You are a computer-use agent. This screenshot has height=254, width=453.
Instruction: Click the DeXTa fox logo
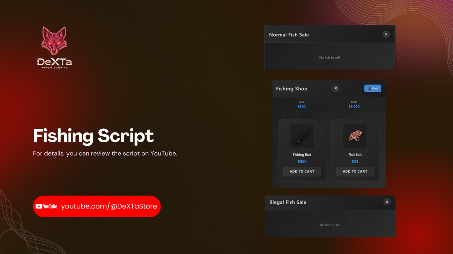click(x=54, y=41)
